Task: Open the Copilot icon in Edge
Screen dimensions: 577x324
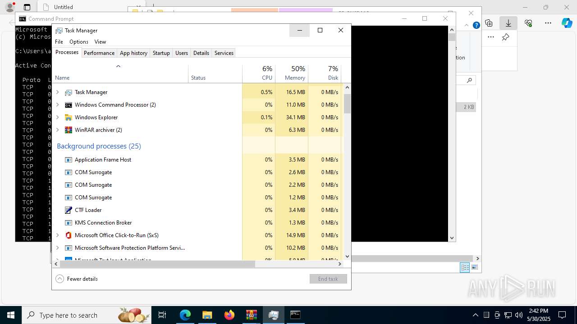Action: click(x=567, y=23)
